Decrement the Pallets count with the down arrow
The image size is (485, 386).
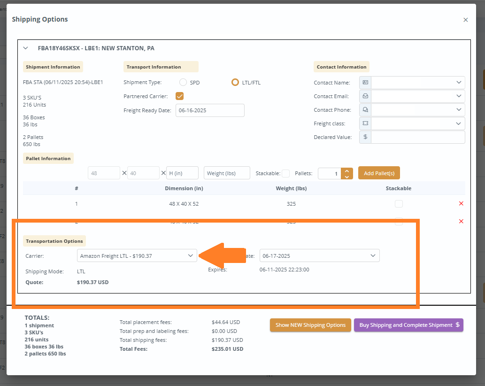click(347, 176)
